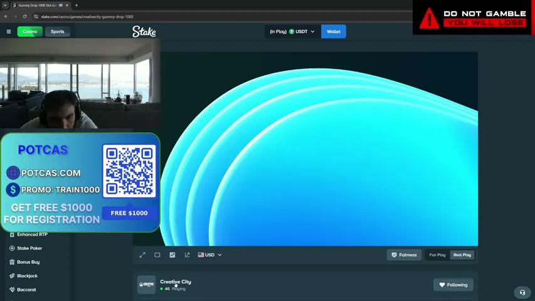
Task: Open the site info icon in address bar
Action: pyautogui.click(x=36, y=16)
